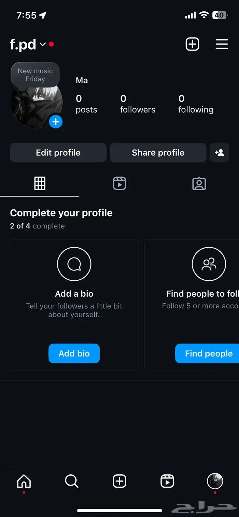Tap the blue Add bio button
The image size is (239, 517).
pyautogui.click(x=74, y=353)
